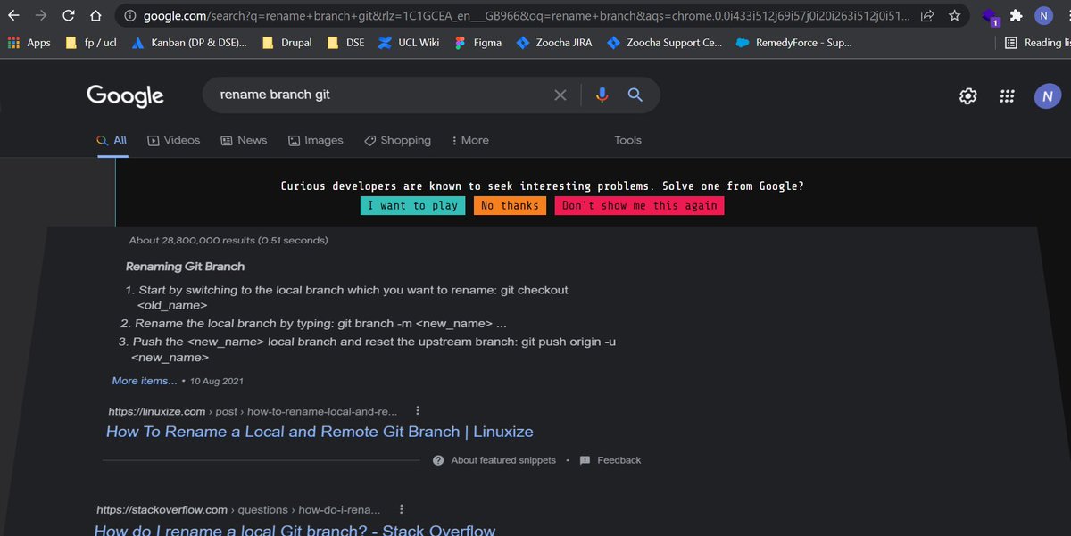Open the browser home page icon
Viewport: 1071px width, 536px height.
(95, 15)
